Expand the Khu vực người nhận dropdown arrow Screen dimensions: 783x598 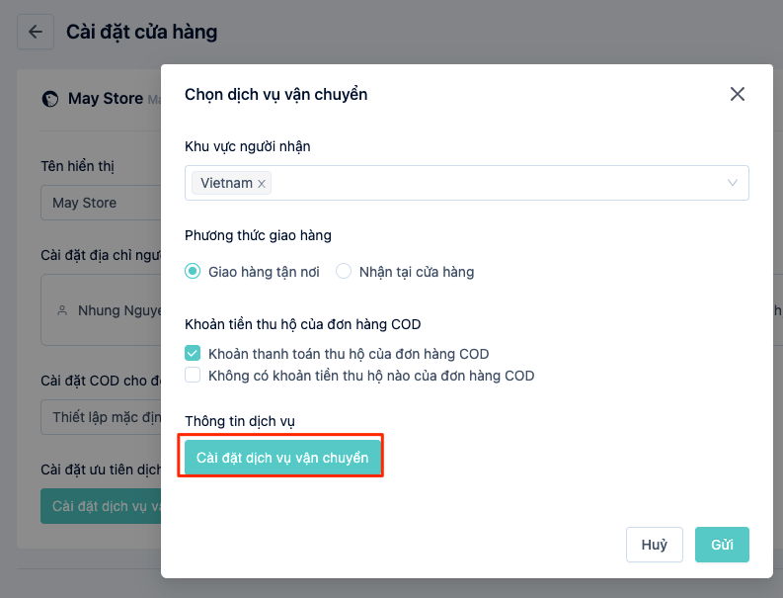pos(732,183)
